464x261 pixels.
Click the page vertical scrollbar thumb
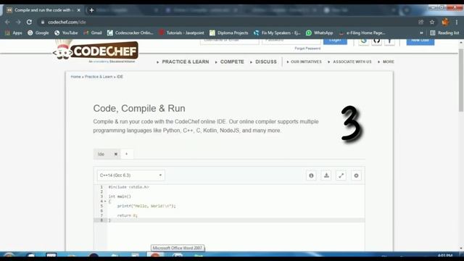point(461,80)
